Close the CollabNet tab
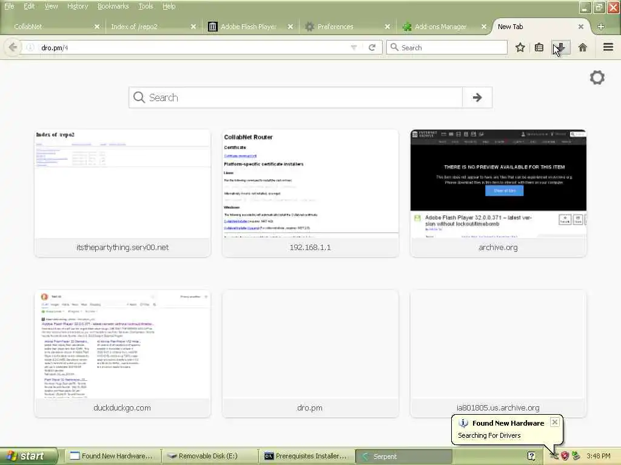 click(x=97, y=27)
